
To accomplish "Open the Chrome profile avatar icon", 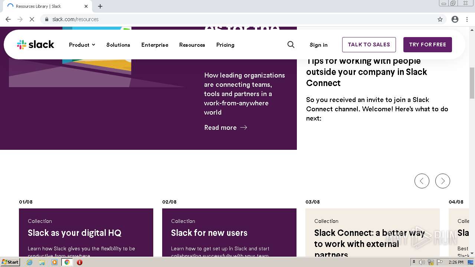I will coord(455,19).
